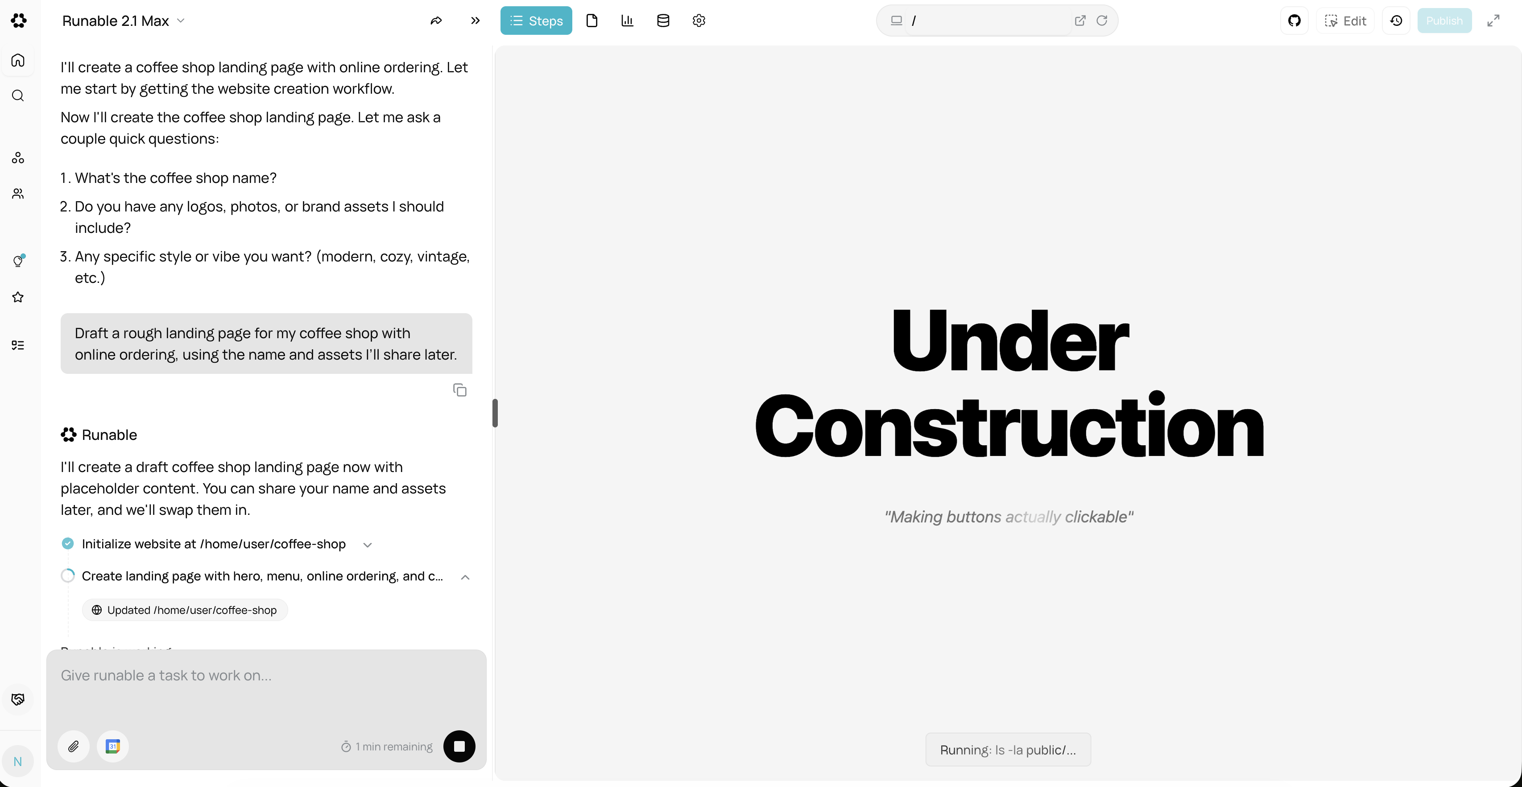Click the version history clock icon

pyautogui.click(x=1396, y=21)
